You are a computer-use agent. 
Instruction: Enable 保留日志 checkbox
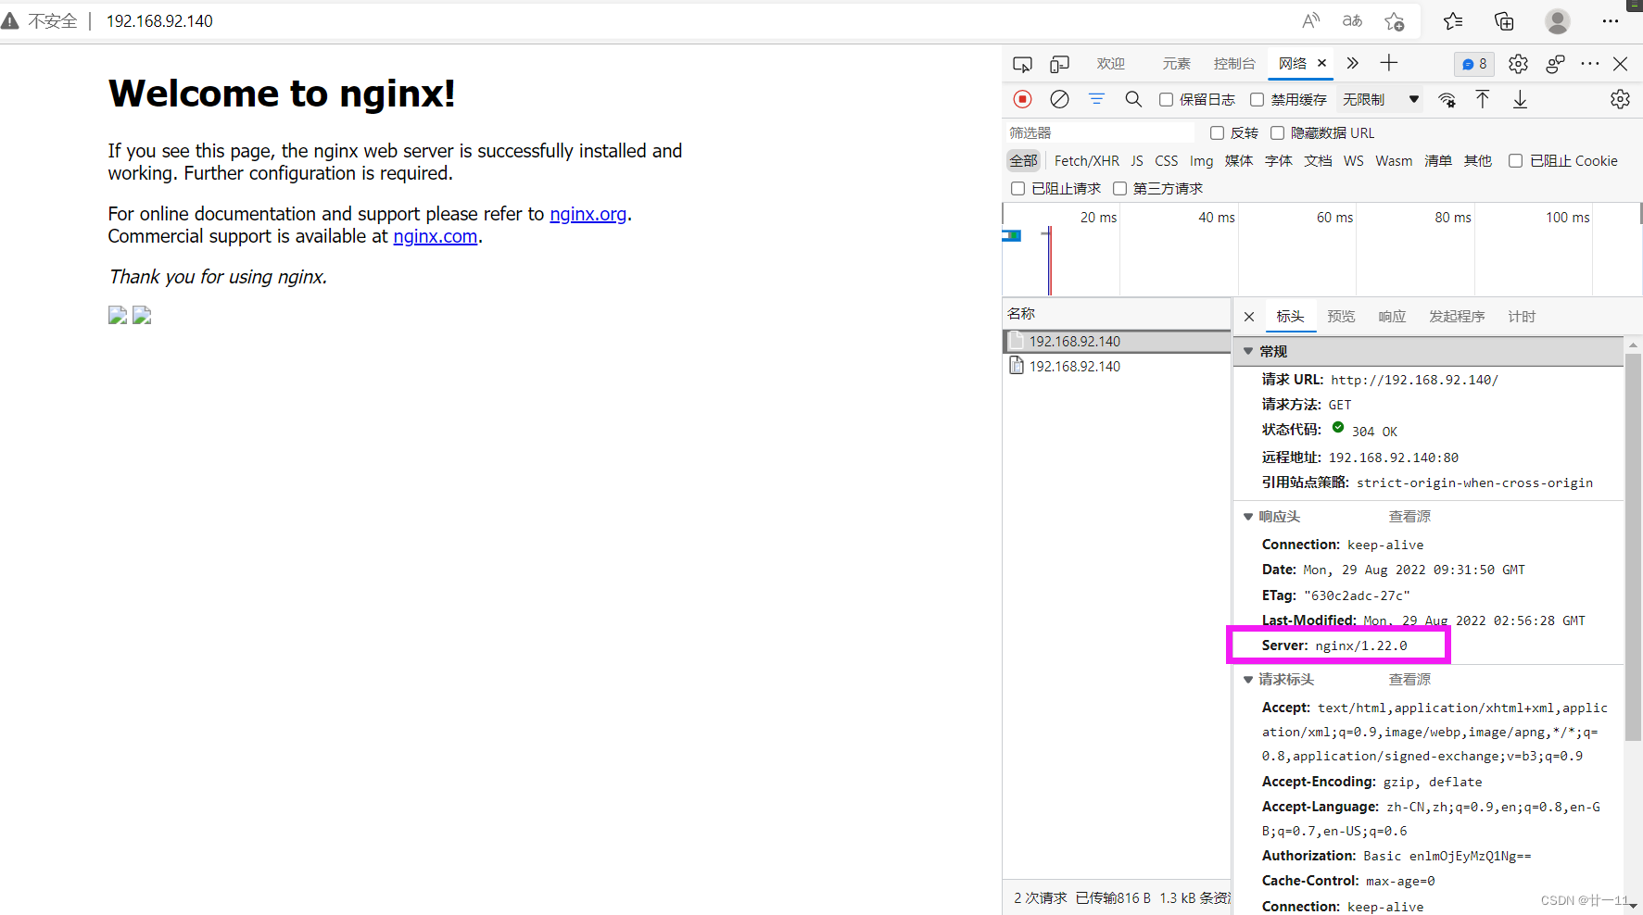1167,99
